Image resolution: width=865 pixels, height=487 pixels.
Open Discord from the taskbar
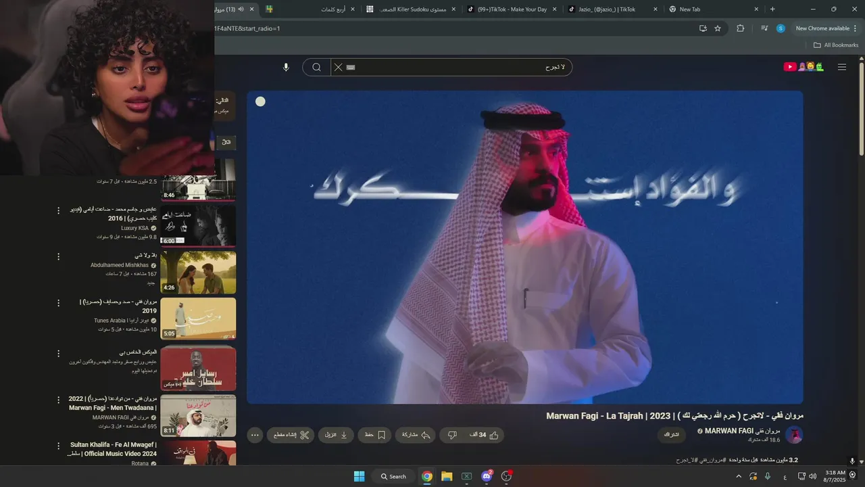[x=487, y=476]
